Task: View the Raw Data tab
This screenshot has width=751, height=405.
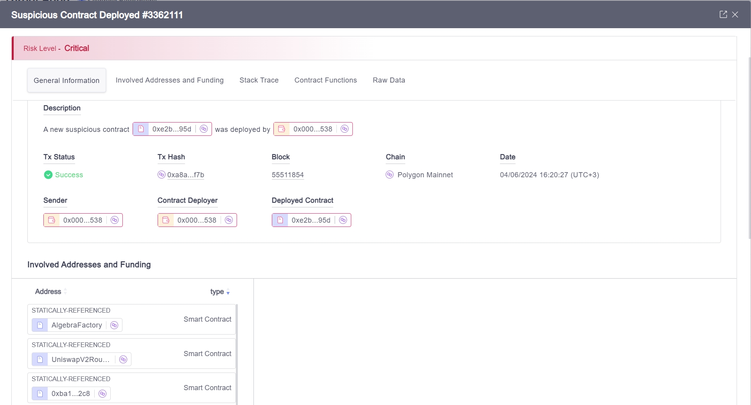Action: coord(388,80)
